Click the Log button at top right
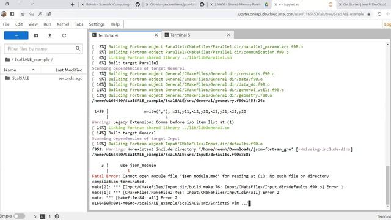Viewport: 391px width, 220px height. (x=387, y=24)
